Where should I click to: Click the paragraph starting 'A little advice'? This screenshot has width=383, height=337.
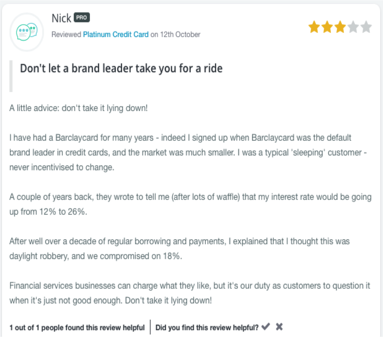click(78, 108)
